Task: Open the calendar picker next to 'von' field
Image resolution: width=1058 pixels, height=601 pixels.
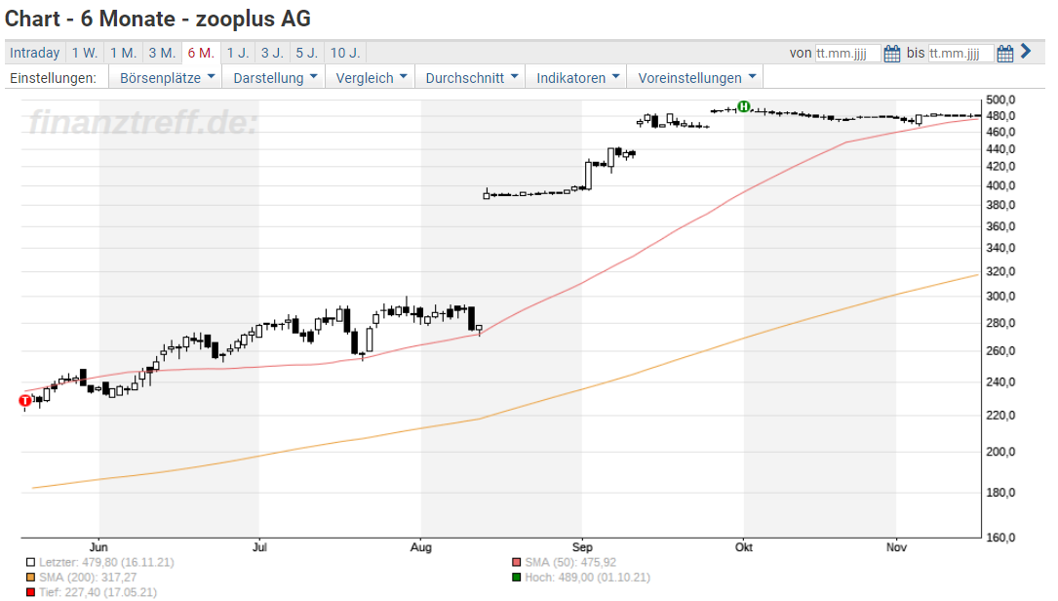Action: point(892,54)
